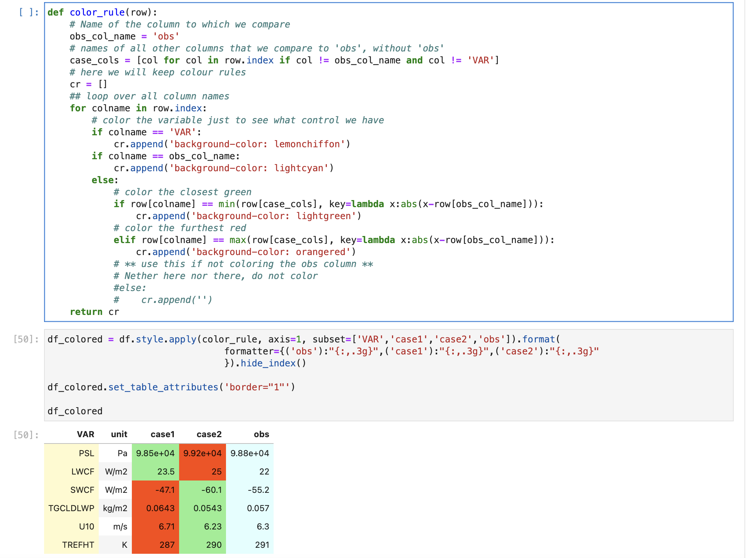Click the 291 obs cell
Image resolution: width=746 pixels, height=558 pixels.
pyautogui.click(x=250, y=545)
